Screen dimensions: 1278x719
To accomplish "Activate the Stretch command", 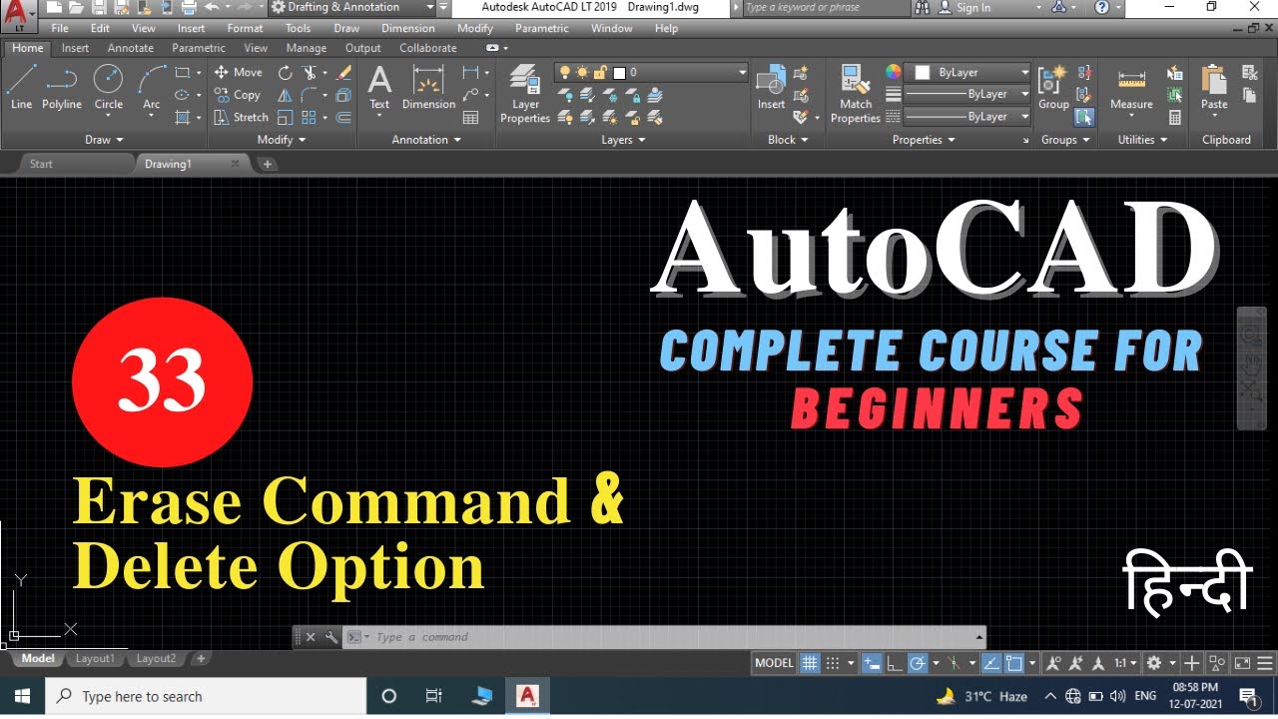I will click(x=241, y=117).
